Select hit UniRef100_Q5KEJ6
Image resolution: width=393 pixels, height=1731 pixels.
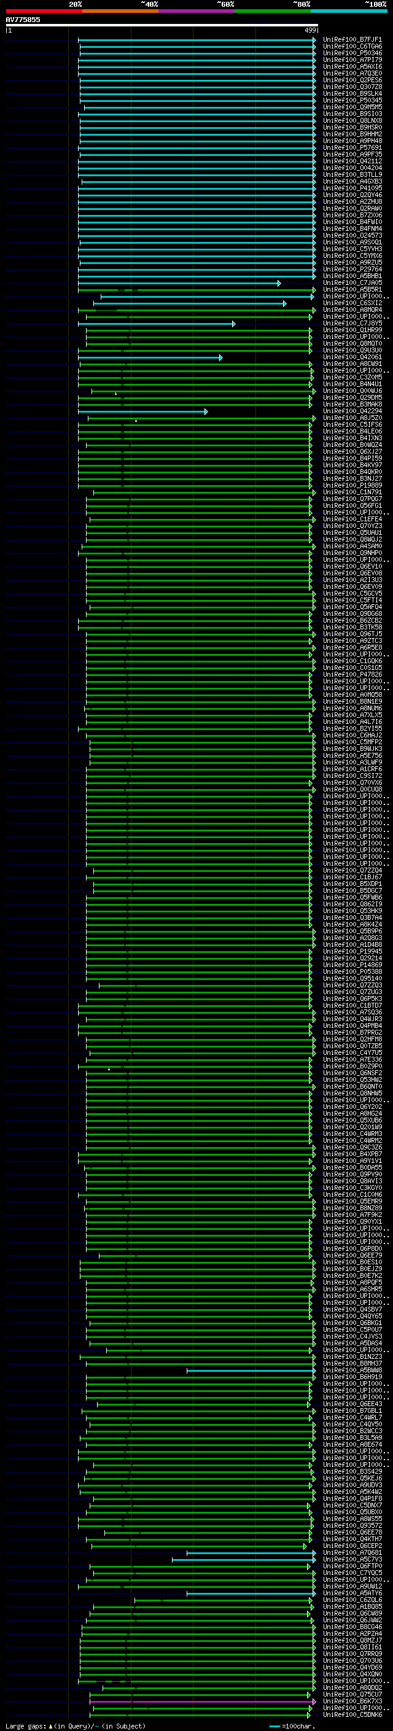coord(352,1477)
